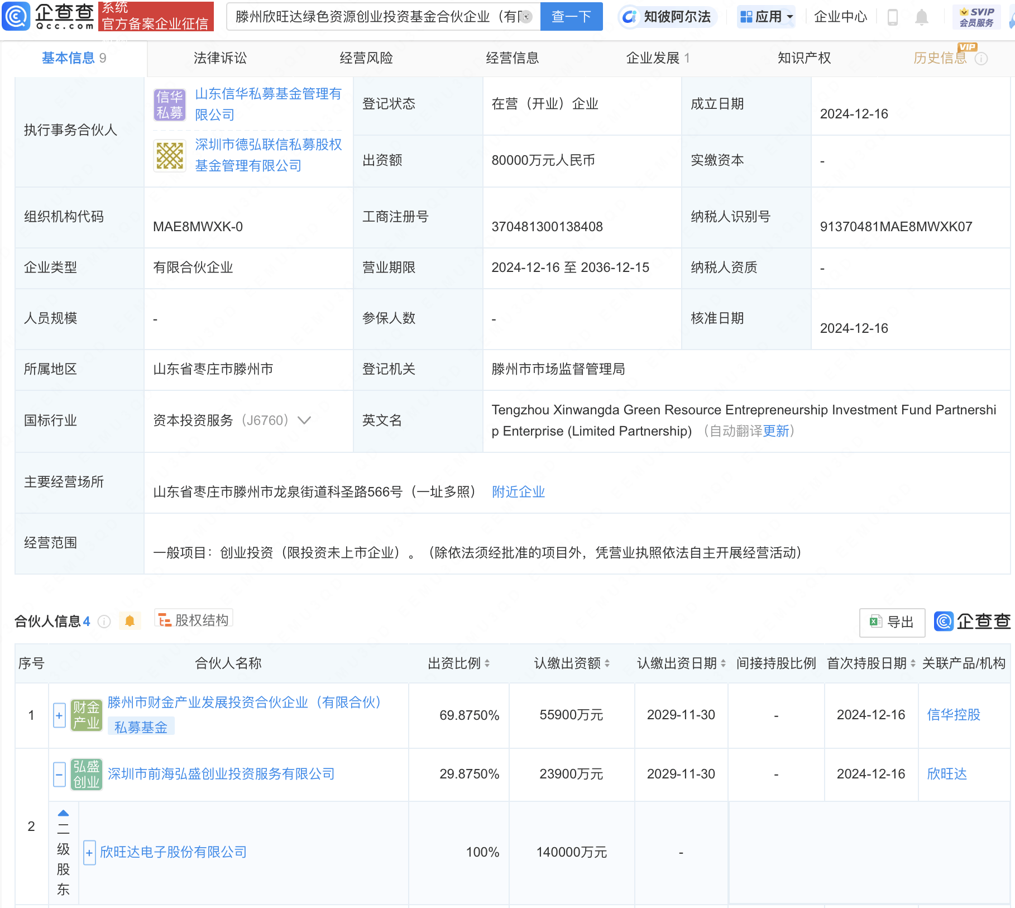Viewport: 1015px width, 908px height.
Task: Open the orange bell alert beside 合伙人信息
Action: click(x=130, y=620)
